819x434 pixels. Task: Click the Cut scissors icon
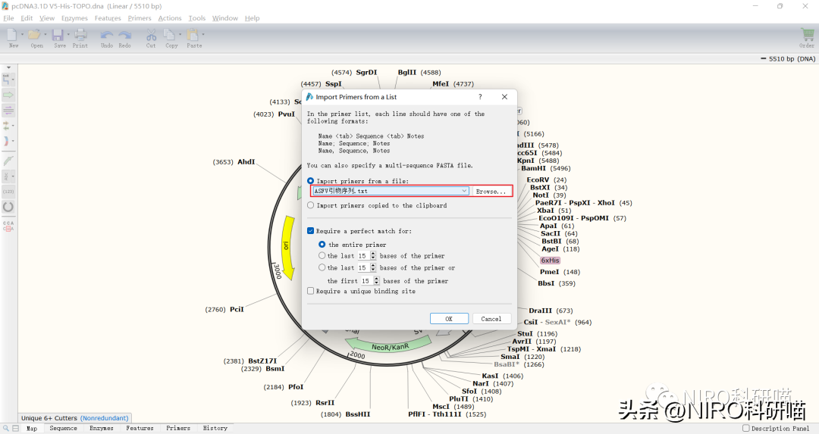pos(151,35)
